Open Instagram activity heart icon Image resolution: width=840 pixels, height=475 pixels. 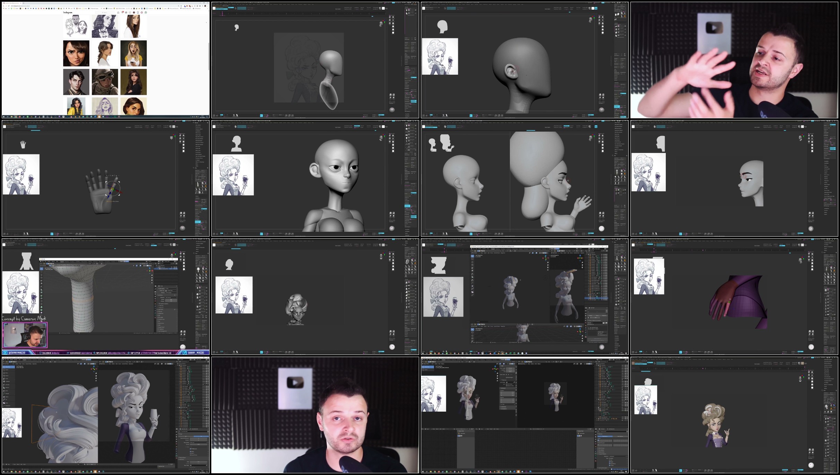pyautogui.click(x=130, y=12)
